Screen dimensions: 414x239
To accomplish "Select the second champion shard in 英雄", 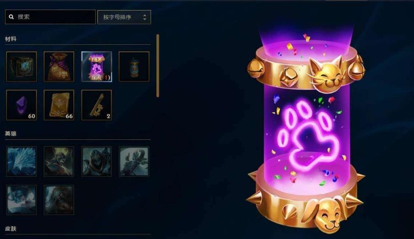I will 59,161.
